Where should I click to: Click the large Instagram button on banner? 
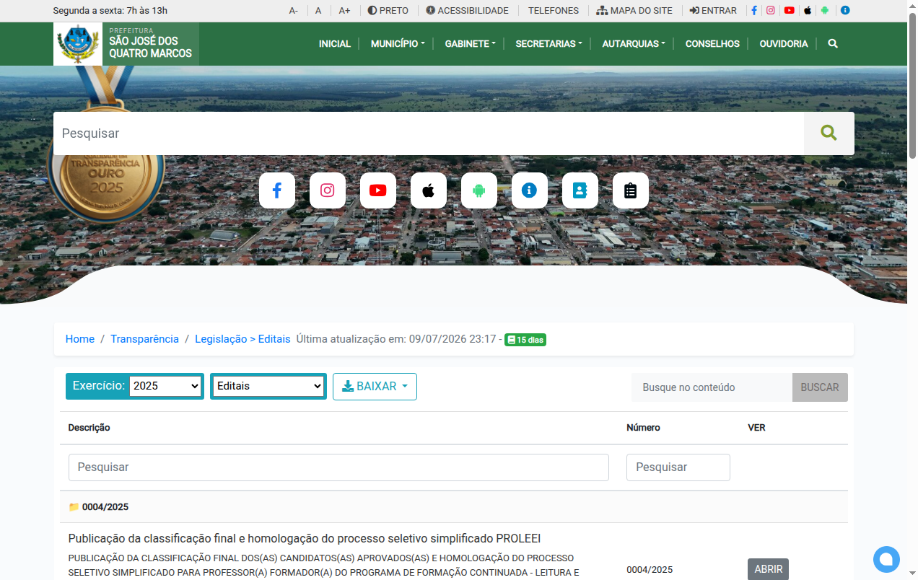point(328,190)
